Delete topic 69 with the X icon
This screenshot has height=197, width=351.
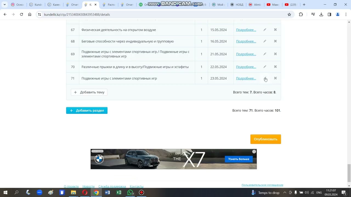(x=275, y=54)
